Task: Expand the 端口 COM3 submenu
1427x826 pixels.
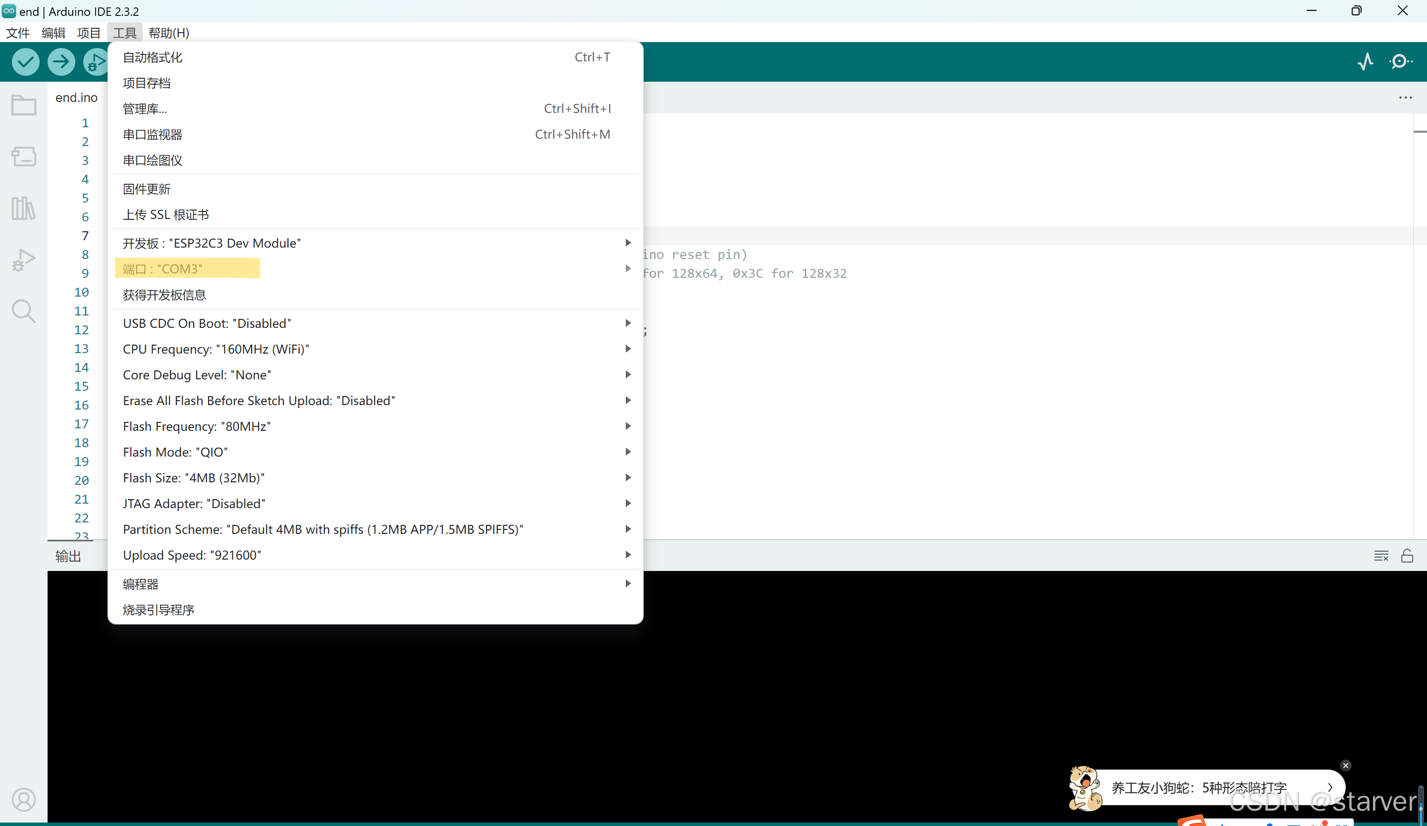Action: [376, 269]
